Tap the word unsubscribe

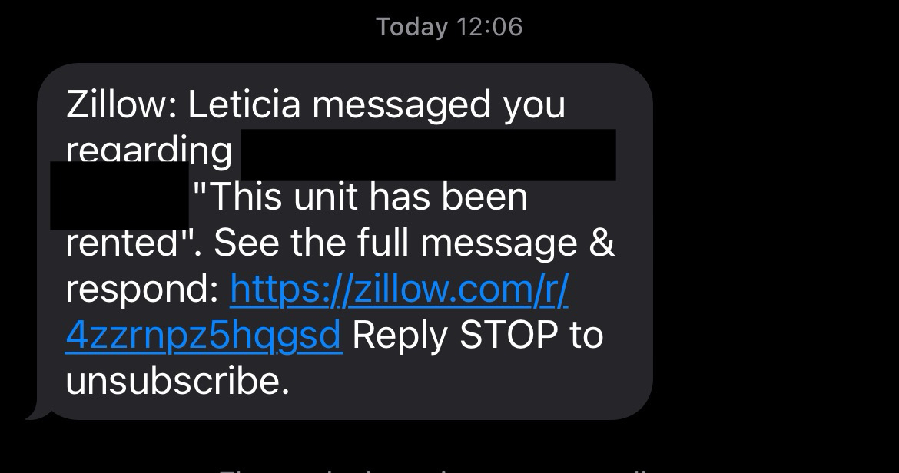tap(177, 382)
